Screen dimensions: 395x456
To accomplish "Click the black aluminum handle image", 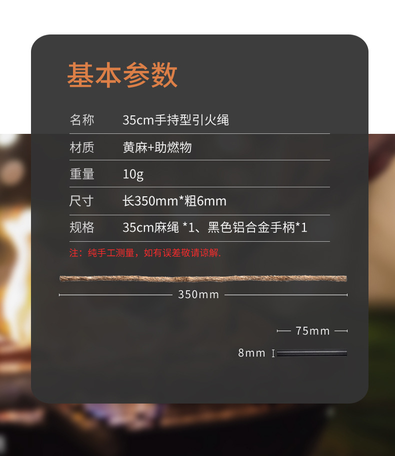I will tap(312, 353).
